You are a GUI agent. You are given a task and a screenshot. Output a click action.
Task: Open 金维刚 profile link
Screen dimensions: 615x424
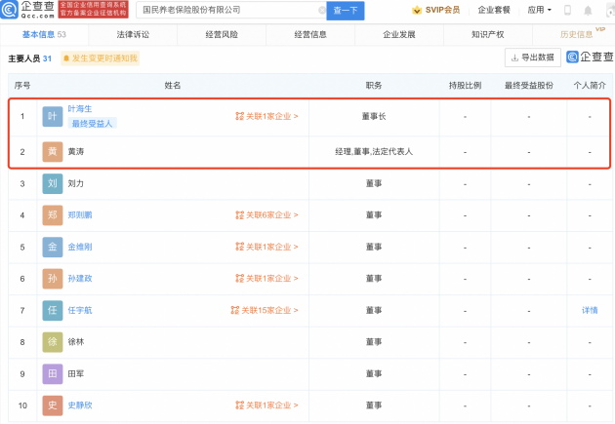pos(80,247)
